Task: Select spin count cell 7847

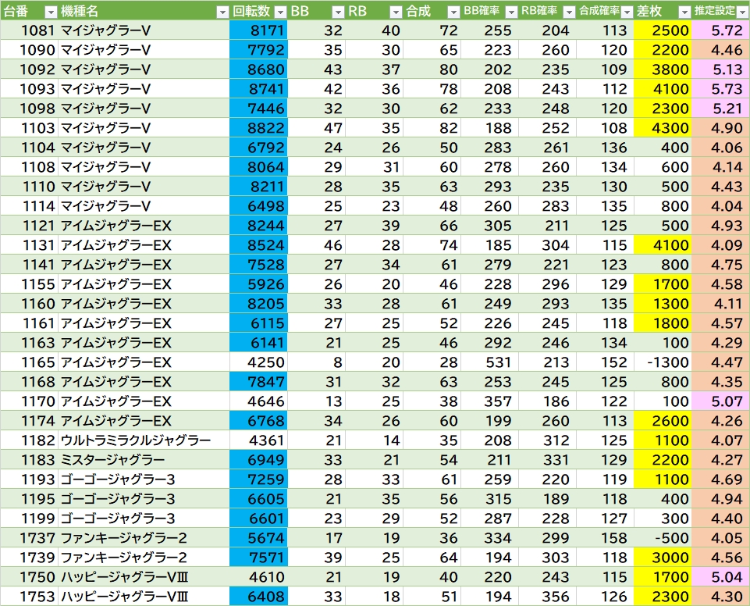Action: click(258, 382)
